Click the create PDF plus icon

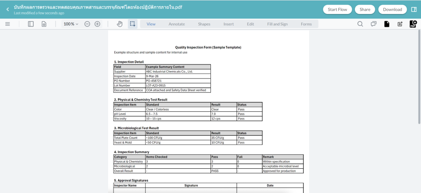tap(413, 24)
